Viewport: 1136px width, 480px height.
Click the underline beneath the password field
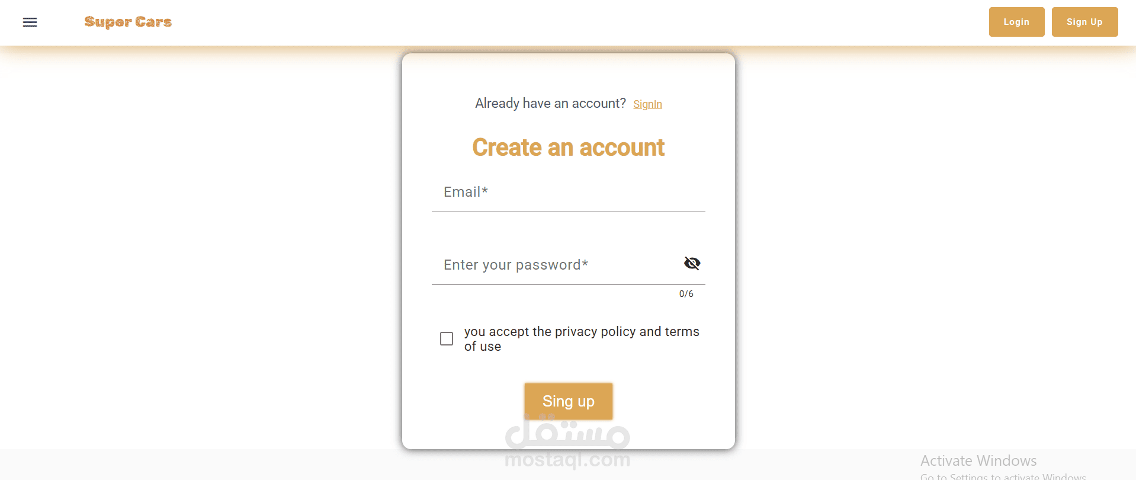point(568,284)
